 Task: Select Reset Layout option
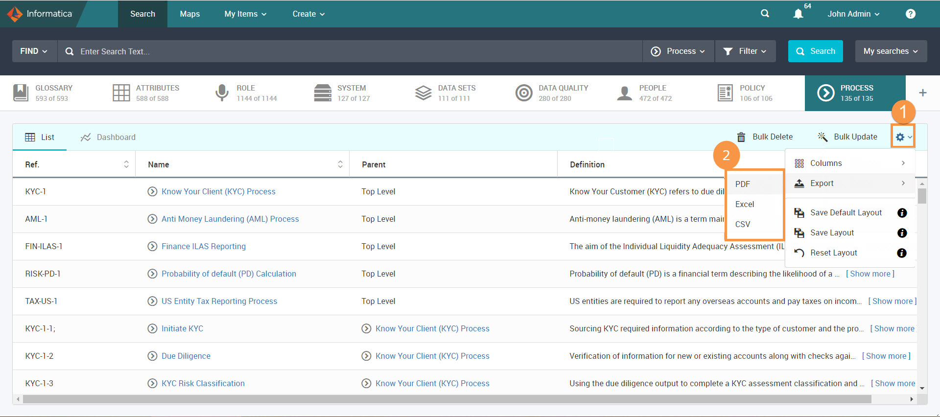[833, 253]
